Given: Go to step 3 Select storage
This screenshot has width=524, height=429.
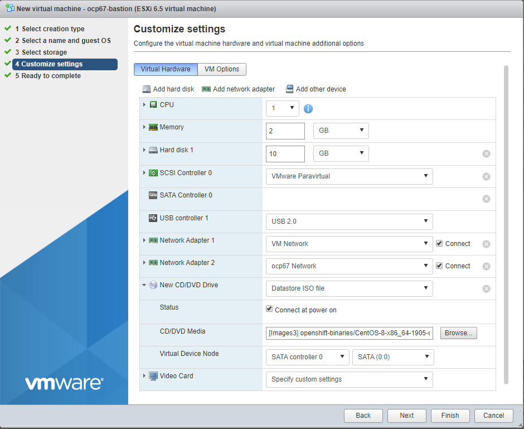Looking at the screenshot, I should click(41, 52).
